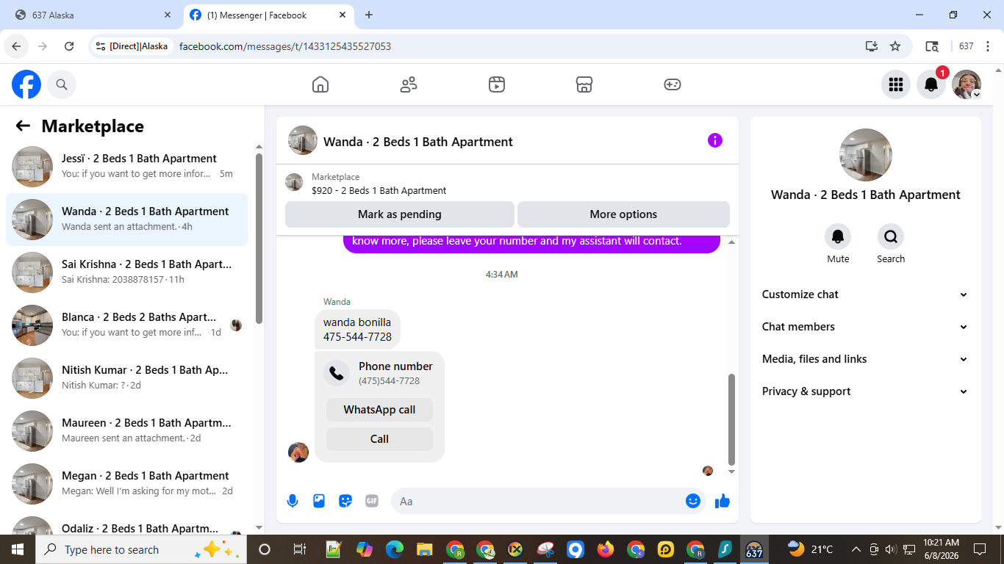Start a WhatsApp call
Screen dimensions: 1004x564
pyautogui.click(x=379, y=410)
